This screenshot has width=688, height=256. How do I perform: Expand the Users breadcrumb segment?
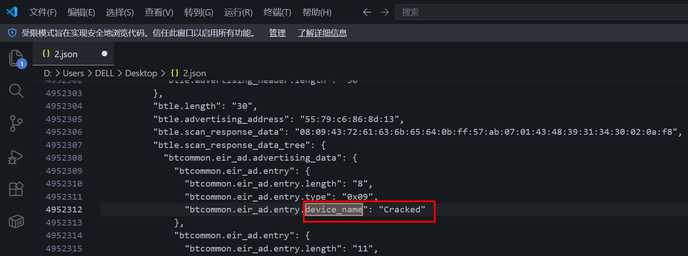click(73, 73)
